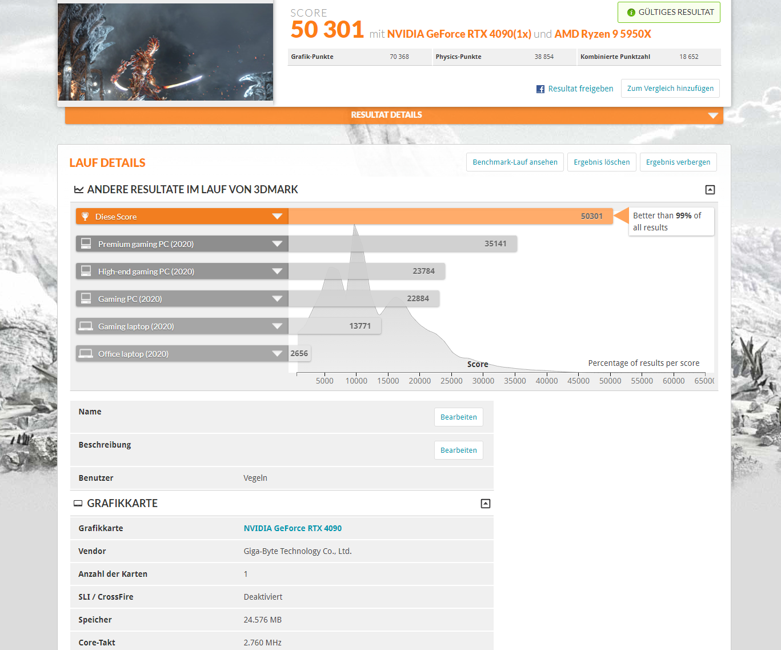781x650 pixels.
Task: Click the monitor icon on Gaming PC (2020) row
Action: point(86,298)
